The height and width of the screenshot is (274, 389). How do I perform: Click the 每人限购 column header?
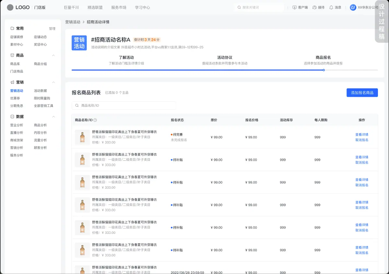[x=321, y=120]
